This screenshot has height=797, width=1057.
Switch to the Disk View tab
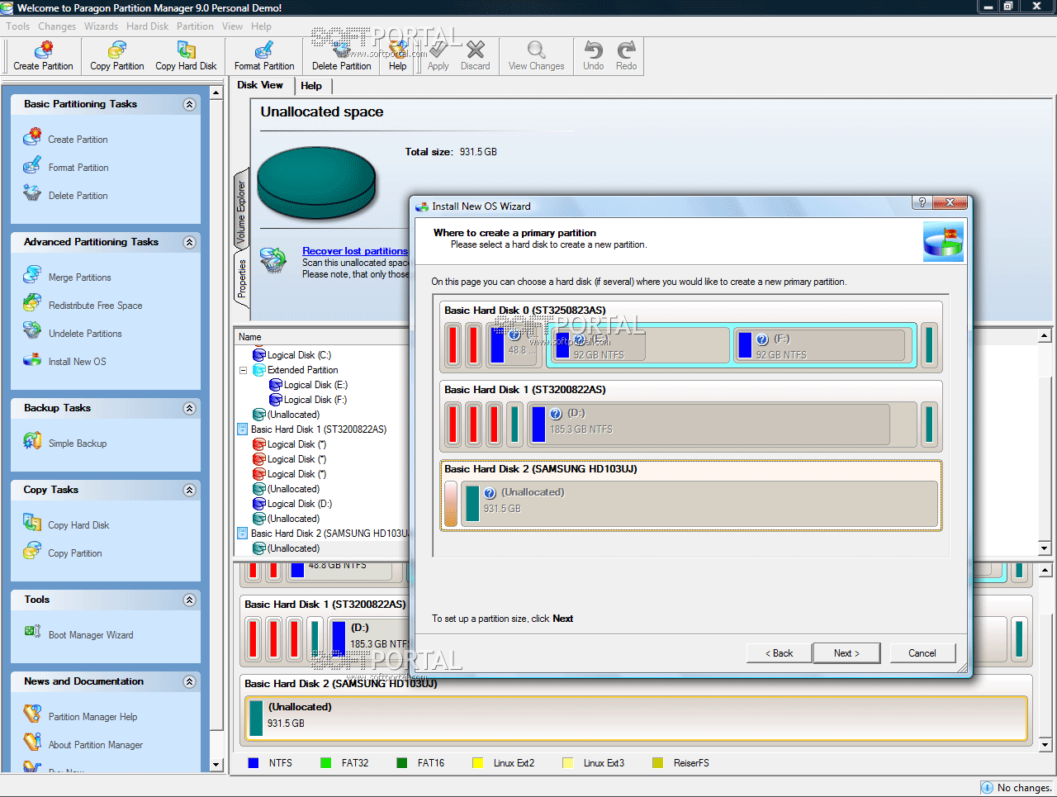click(x=260, y=85)
